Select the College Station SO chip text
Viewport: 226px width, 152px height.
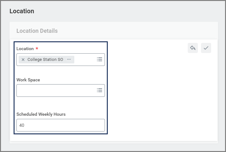[x=45, y=60]
